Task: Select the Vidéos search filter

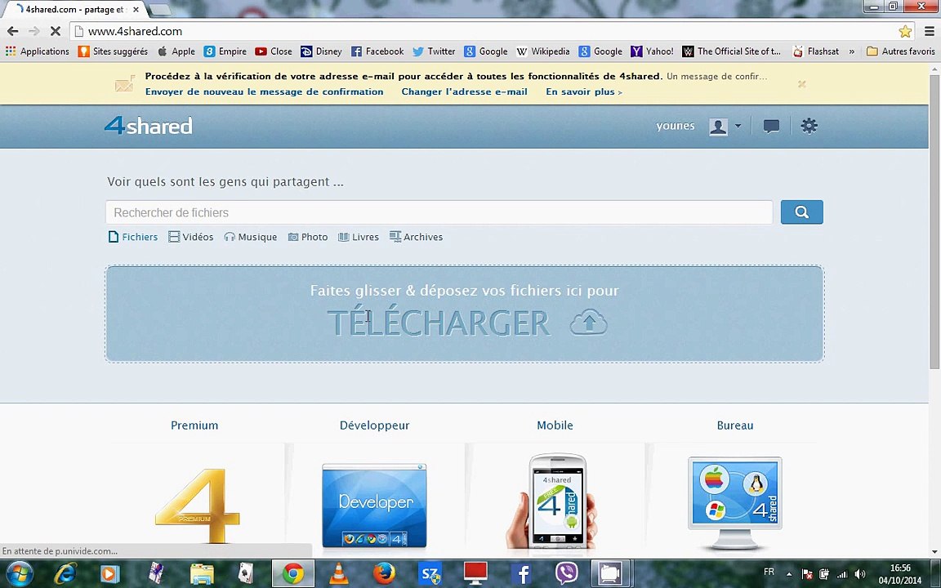Action: pyautogui.click(x=191, y=237)
